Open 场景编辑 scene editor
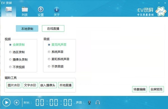Viewport: 168px width, 109px height. [x=139, y=89]
